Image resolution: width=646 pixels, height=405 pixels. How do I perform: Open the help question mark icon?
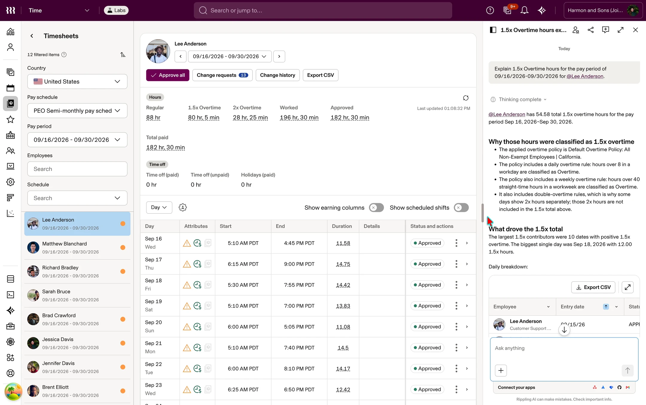pos(490,10)
